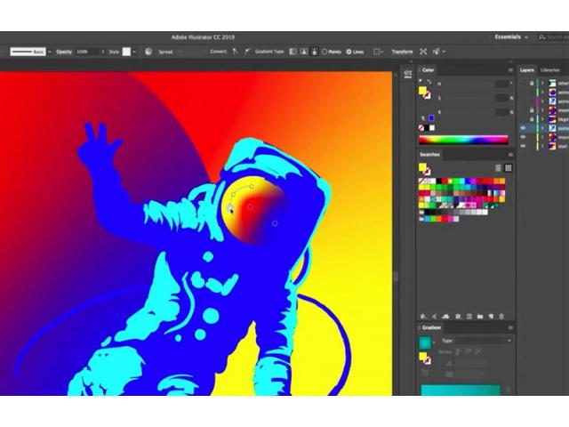The width and height of the screenshot is (569, 427).
Task: Click the Delete Swatch trash icon
Action: (501, 317)
